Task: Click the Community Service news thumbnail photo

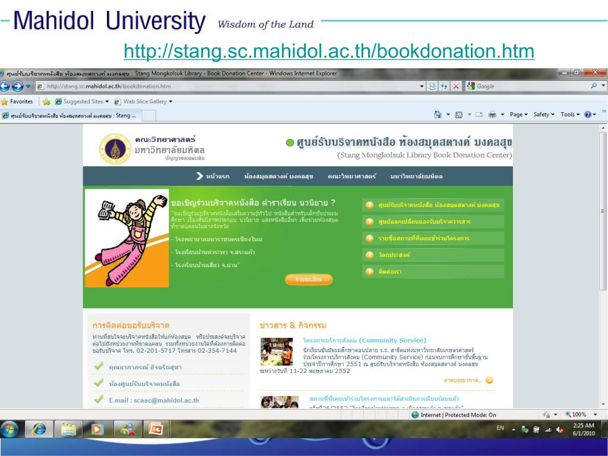Action: (277, 351)
